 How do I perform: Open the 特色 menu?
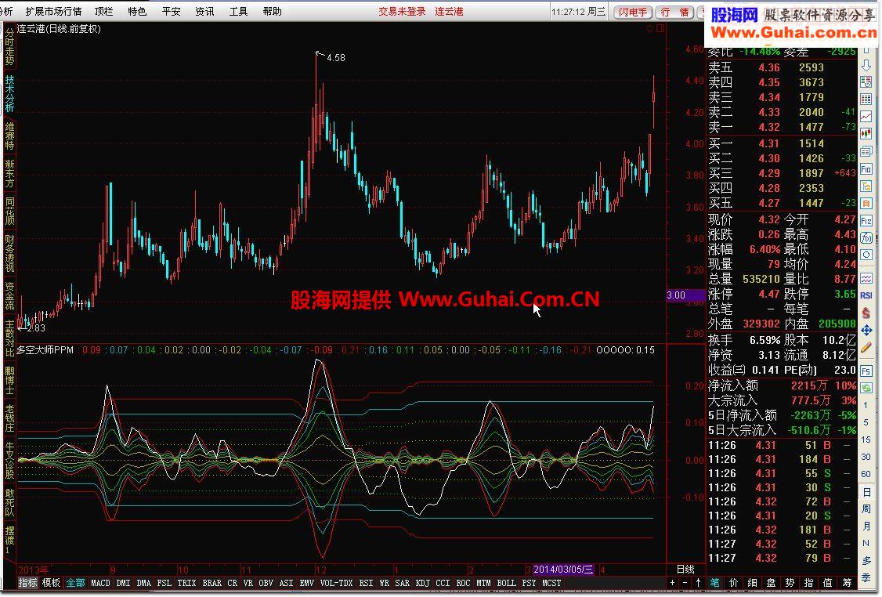[x=137, y=11]
